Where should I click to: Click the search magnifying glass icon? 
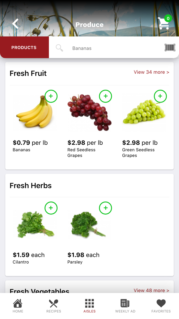(x=59, y=47)
